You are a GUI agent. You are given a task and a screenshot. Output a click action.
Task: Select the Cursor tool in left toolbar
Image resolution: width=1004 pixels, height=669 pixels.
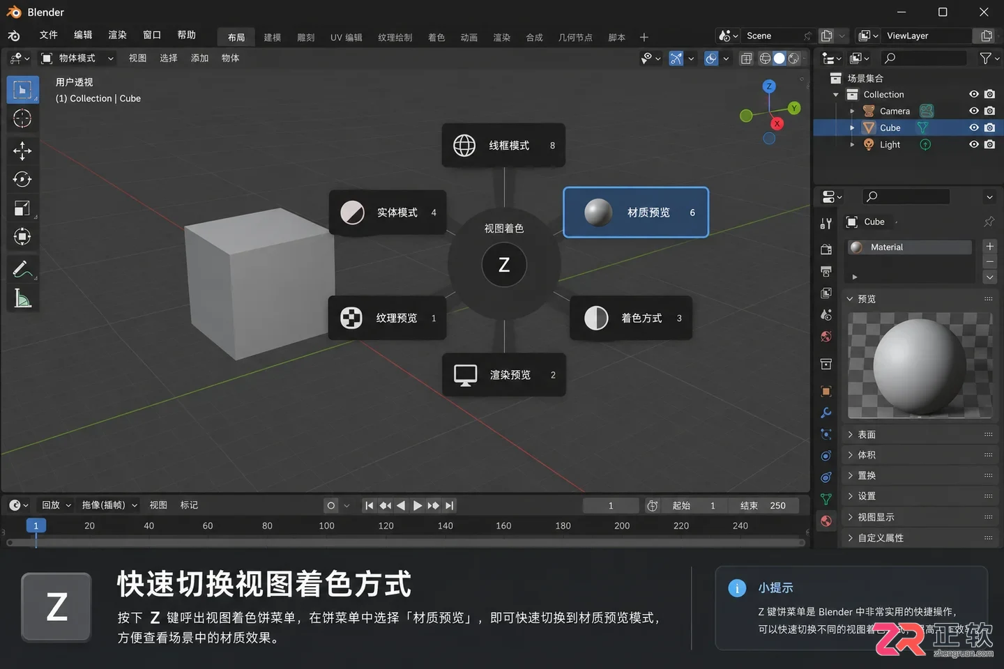[x=22, y=119]
